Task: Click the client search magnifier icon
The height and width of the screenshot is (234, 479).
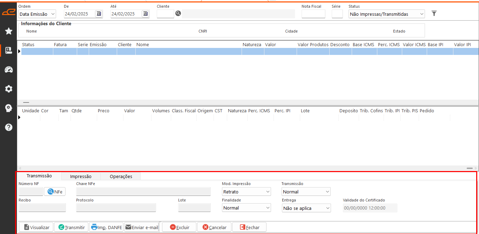Action: (x=178, y=14)
